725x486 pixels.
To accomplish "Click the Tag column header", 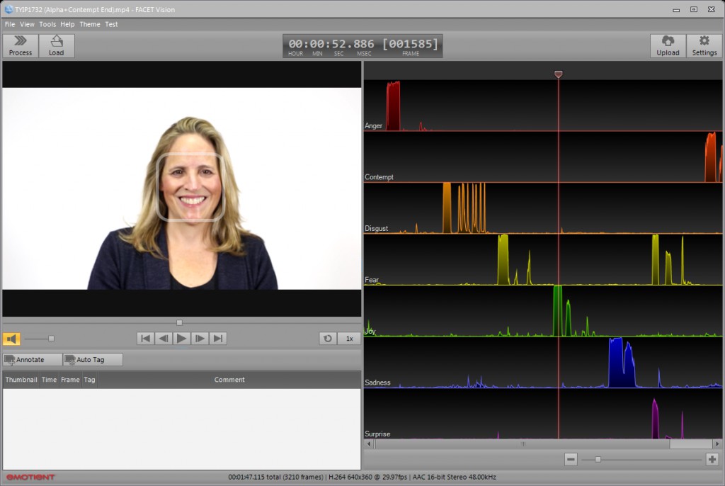I will [x=89, y=380].
